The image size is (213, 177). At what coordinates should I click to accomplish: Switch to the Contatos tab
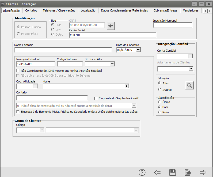pyautogui.click(x=31, y=10)
